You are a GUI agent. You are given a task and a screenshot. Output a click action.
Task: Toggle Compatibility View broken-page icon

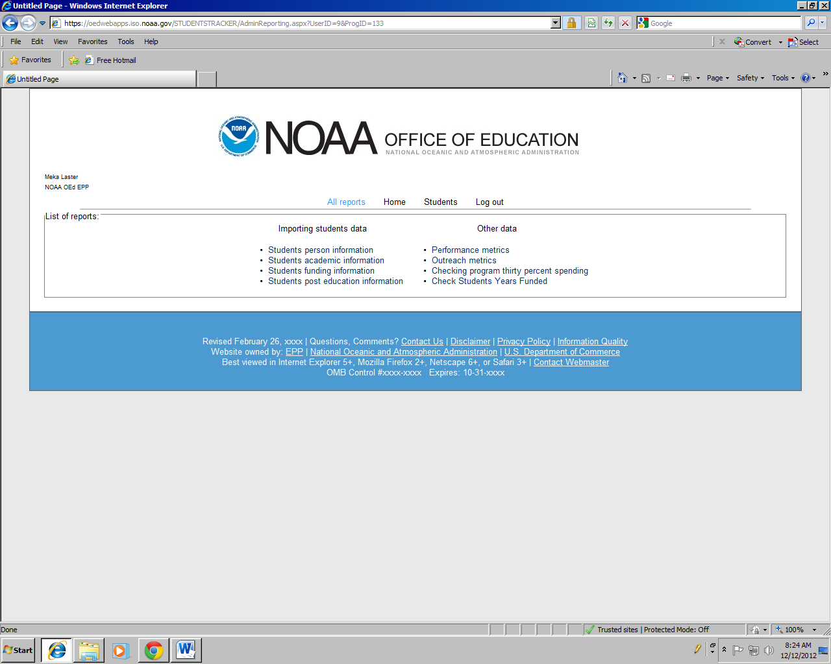[591, 23]
